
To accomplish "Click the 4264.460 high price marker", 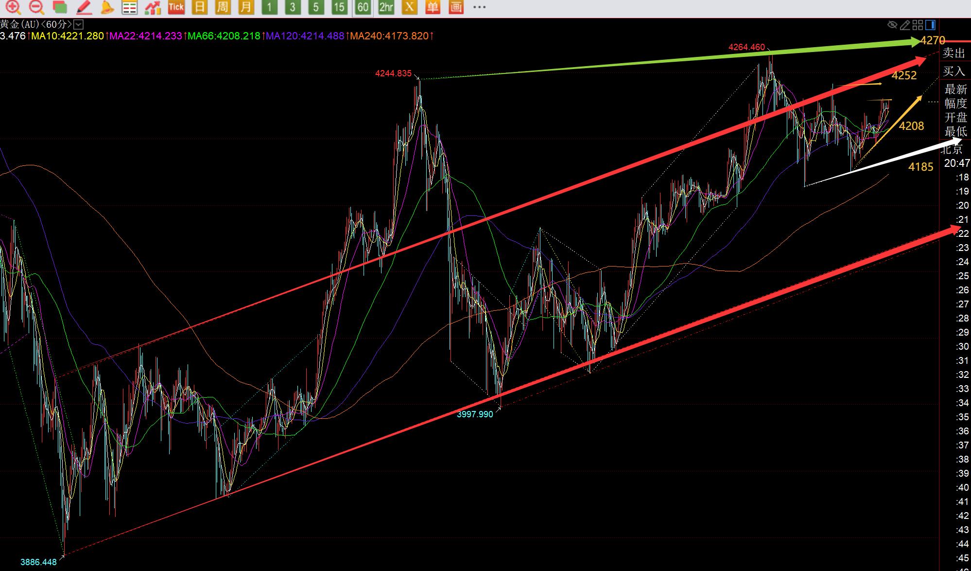I will (746, 47).
